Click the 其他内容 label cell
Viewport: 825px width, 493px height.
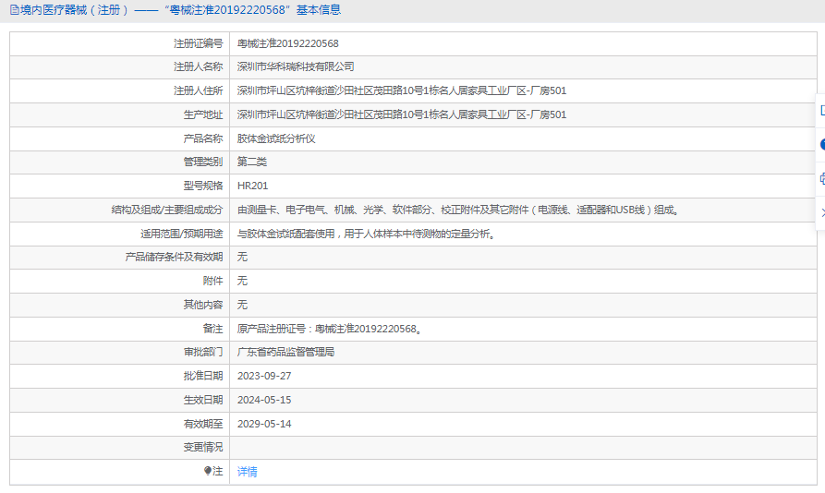tap(119, 305)
